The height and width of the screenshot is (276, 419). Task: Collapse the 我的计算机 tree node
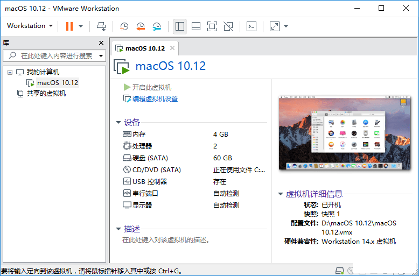10,72
